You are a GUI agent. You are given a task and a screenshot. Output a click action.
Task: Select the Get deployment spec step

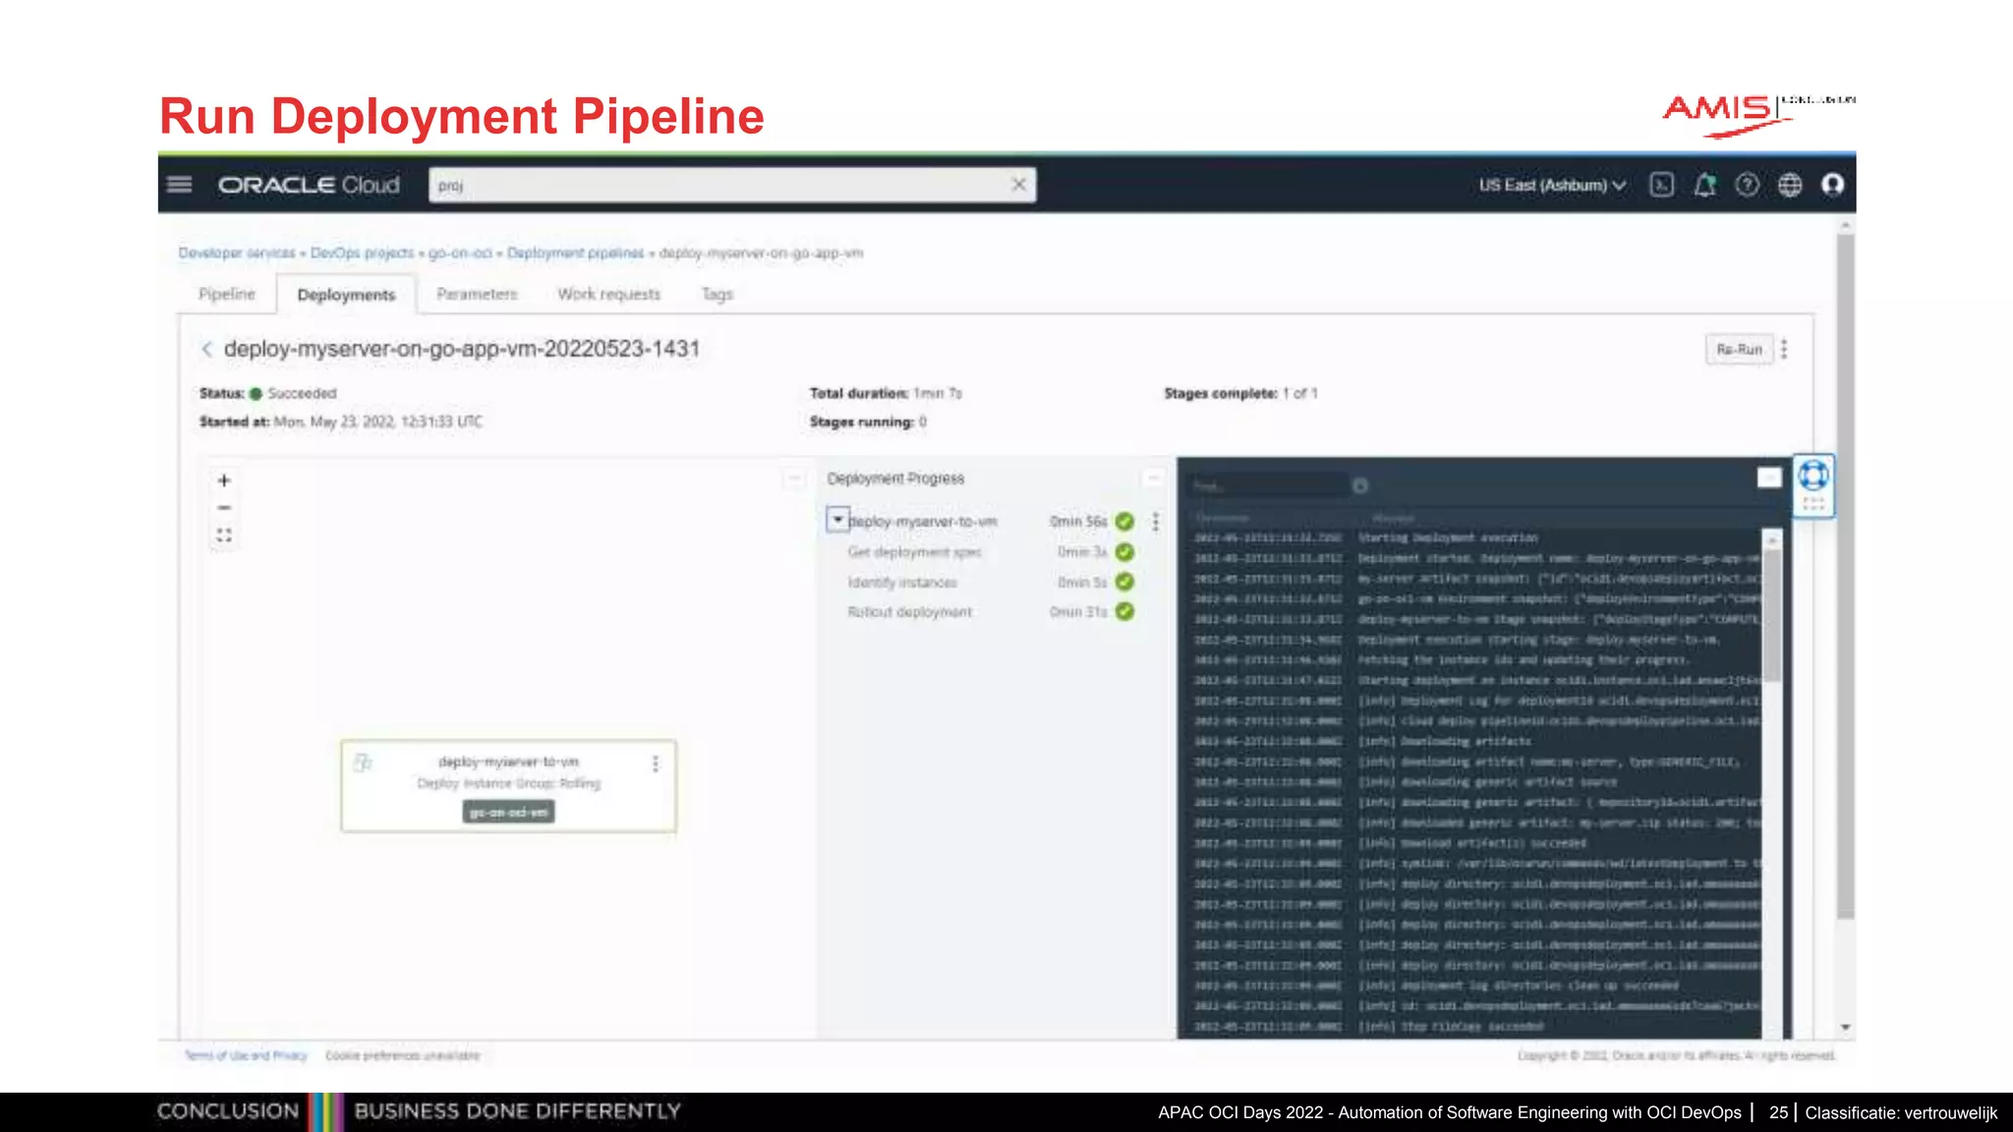[x=915, y=552]
